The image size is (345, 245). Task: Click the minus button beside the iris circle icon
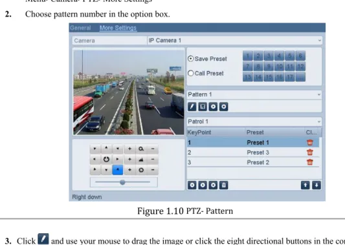(153, 170)
